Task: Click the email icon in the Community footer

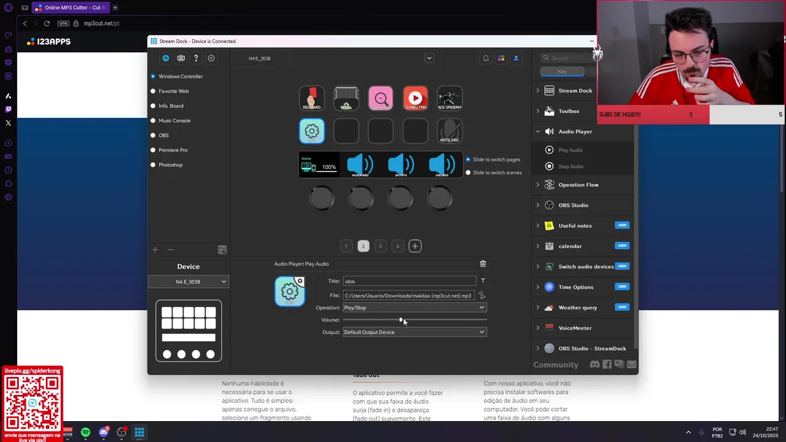Action: pyautogui.click(x=631, y=365)
